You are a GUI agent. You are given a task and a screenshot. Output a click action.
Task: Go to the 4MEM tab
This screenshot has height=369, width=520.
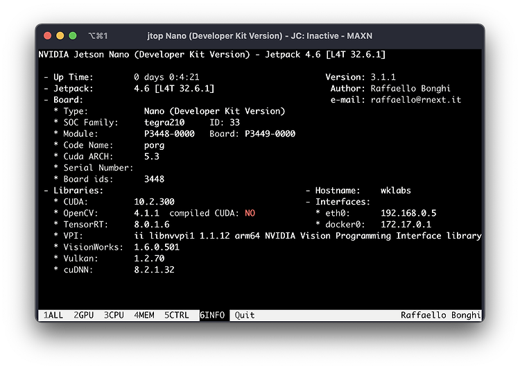144,315
